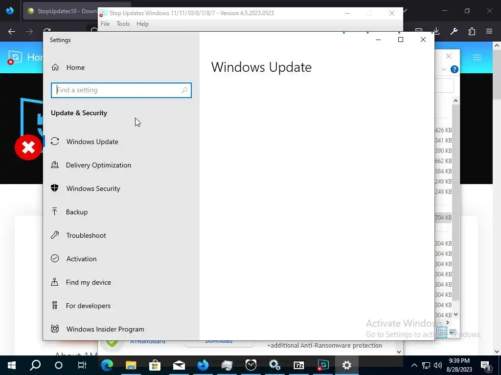The width and height of the screenshot is (501, 375).
Task: Click Firefox forward arrow button
Action: pos(29,31)
